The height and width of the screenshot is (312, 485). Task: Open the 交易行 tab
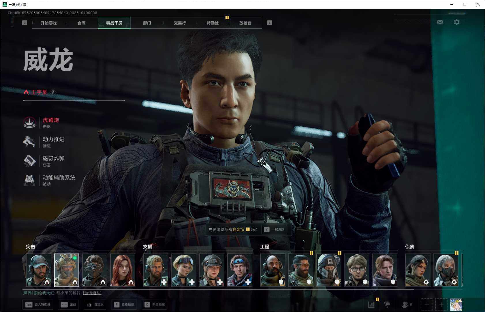point(180,23)
